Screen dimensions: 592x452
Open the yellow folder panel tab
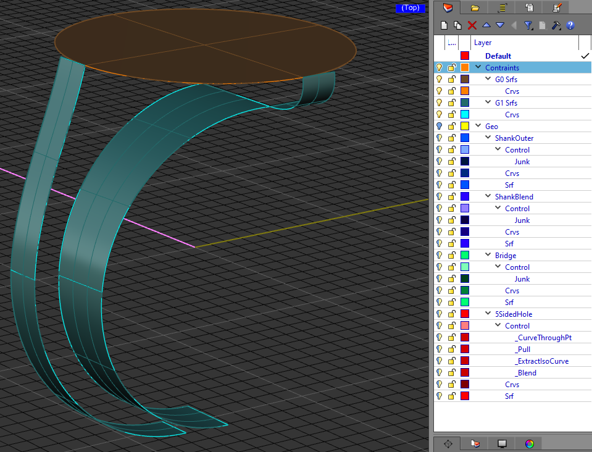475,7
